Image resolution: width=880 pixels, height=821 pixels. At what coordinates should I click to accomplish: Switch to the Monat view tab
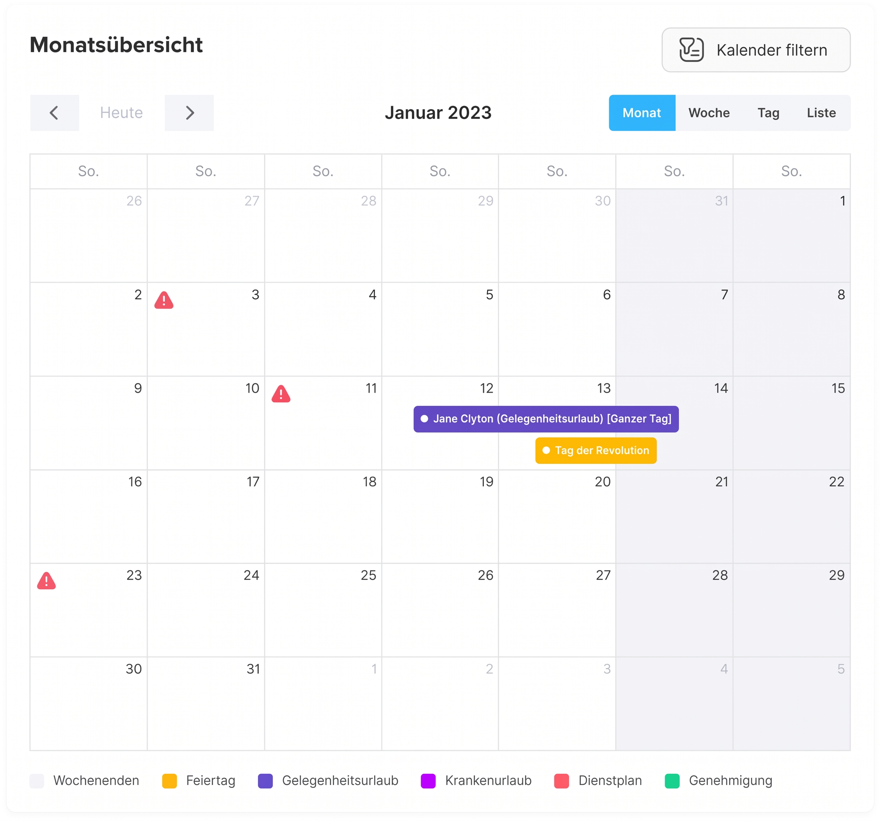click(642, 113)
